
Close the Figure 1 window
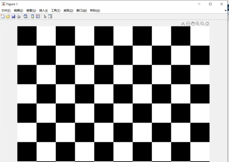[222, 4]
